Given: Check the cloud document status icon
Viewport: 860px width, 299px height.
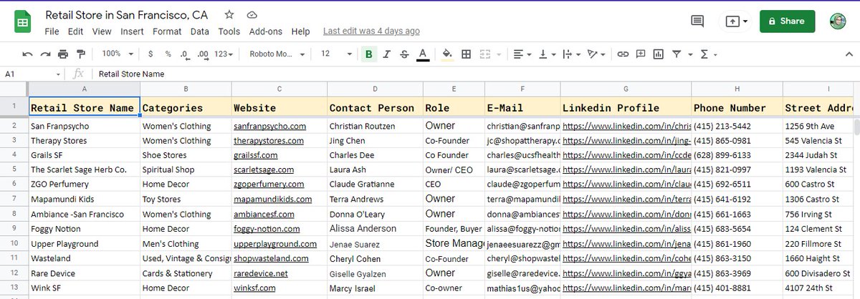Looking at the screenshot, I should (x=251, y=14).
